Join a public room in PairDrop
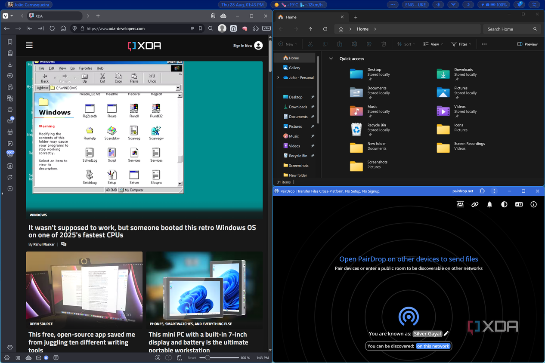Image resolution: width=545 pixels, height=363 pixels. pyautogui.click(x=460, y=205)
